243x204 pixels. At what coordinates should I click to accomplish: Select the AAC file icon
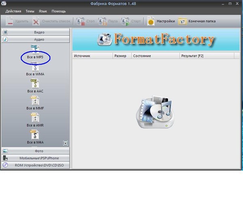click(x=35, y=84)
